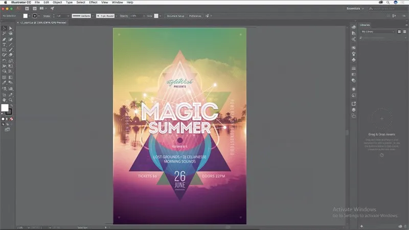The image size is (409, 230).
Task: Select the Gradient tool
Action: point(11,78)
